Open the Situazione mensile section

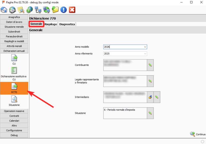click(x=14, y=27)
